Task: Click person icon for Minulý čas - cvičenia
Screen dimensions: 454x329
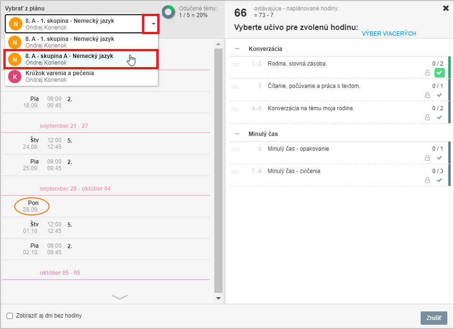Action: coord(427,180)
